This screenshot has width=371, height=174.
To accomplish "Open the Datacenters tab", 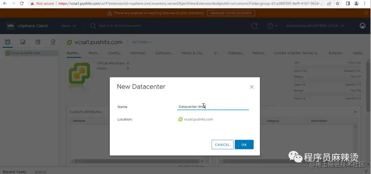I will pos(164,53).
